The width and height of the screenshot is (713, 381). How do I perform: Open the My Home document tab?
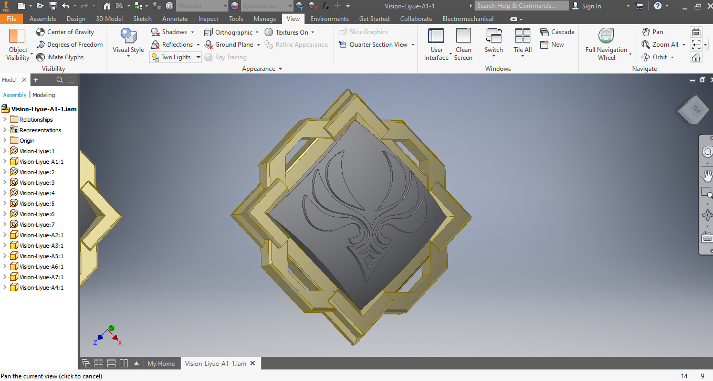coord(161,363)
